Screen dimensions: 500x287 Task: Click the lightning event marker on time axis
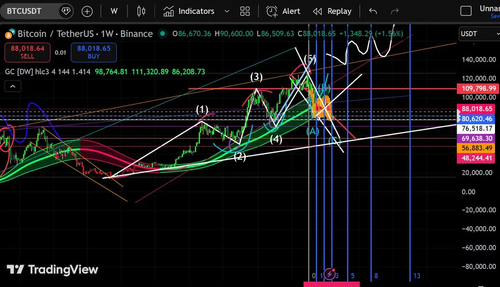click(x=330, y=274)
